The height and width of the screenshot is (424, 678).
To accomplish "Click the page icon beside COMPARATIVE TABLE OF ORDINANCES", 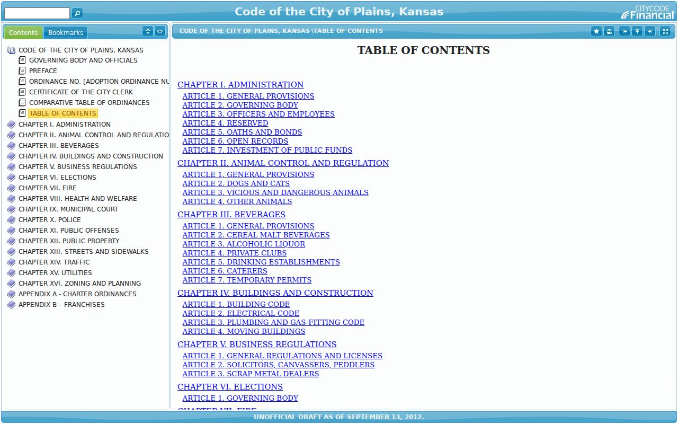I will pos(22,102).
